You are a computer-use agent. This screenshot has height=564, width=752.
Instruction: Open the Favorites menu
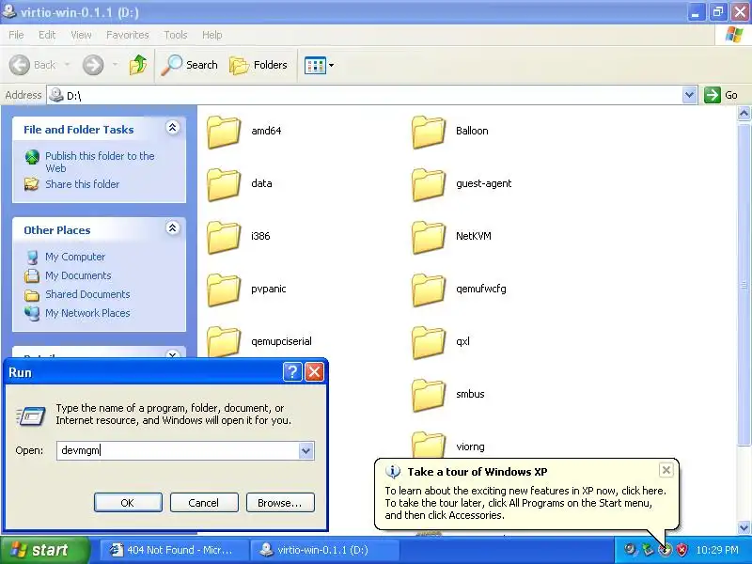[x=128, y=35]
